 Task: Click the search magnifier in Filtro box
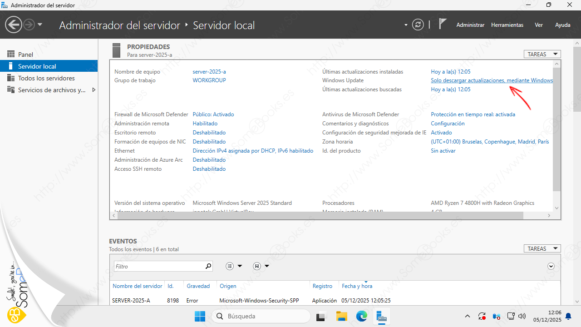(x=208, y=266)
